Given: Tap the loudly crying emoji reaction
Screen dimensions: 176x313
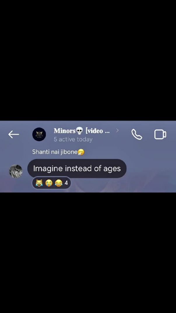Looking at the screenshot, I should coord(49,183).
